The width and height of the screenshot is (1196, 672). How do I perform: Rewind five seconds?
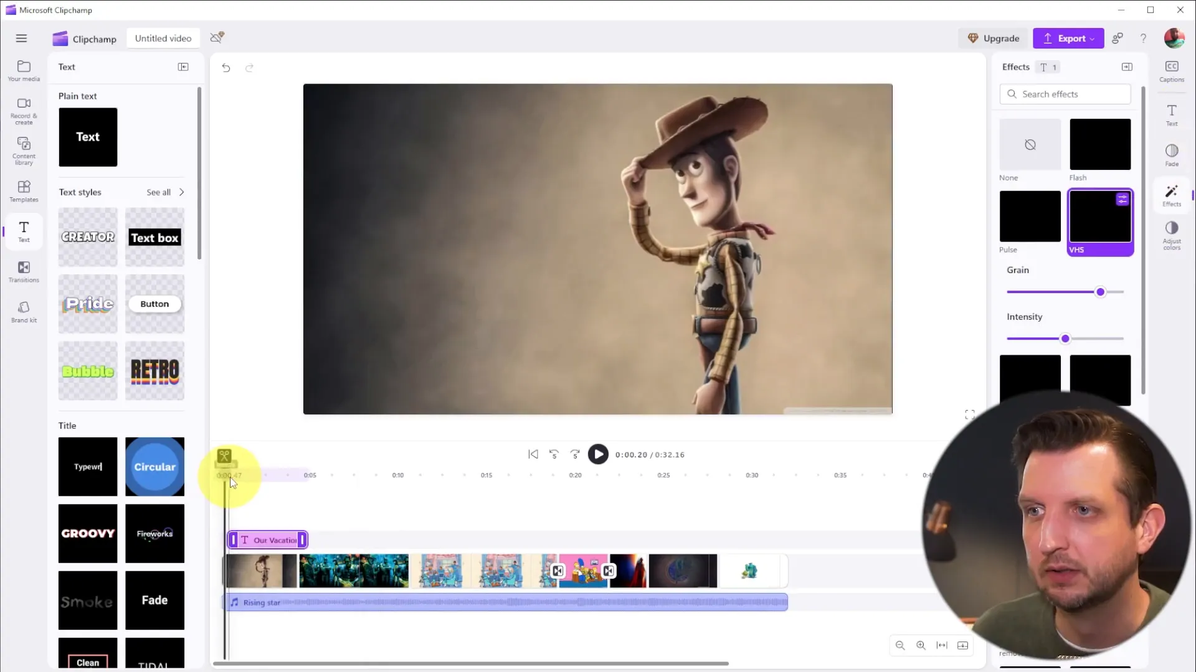point(554,455)
